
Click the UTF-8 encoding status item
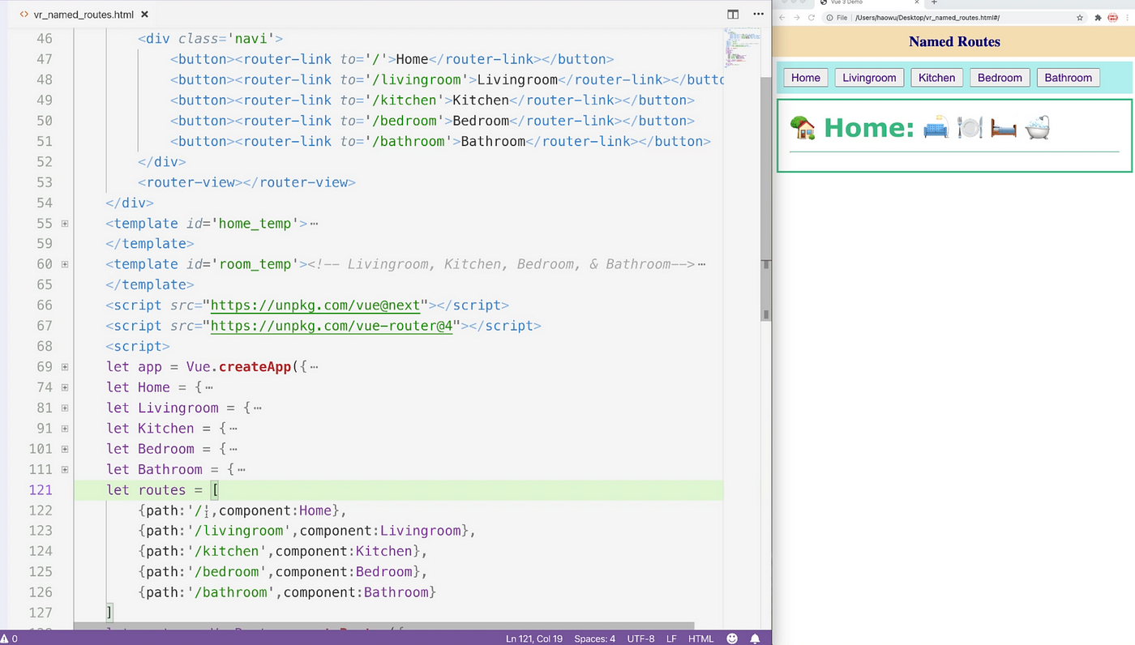click(x=640, y=639)
